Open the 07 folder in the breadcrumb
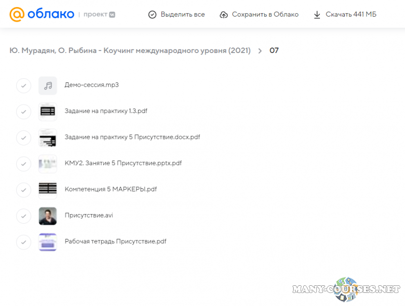Image resolution: width=405 pixels, height=306 pixels. (x=274, y=50)
